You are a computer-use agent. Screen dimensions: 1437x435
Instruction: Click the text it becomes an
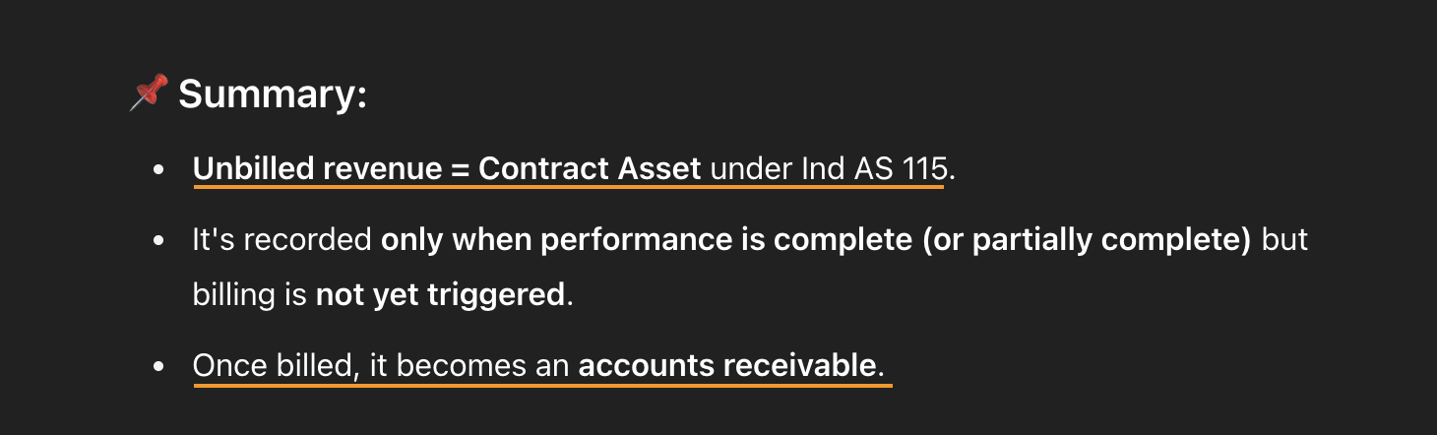tap(469, 366)
